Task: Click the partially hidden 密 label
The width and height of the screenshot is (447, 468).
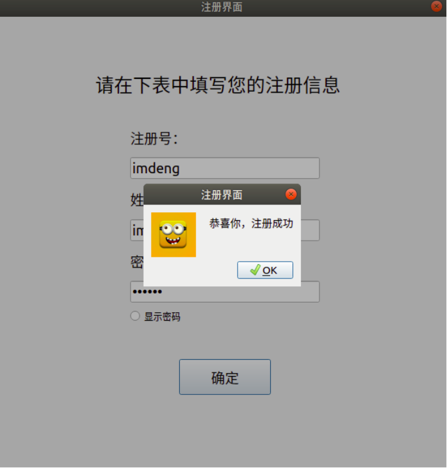Action: (137, 262)
